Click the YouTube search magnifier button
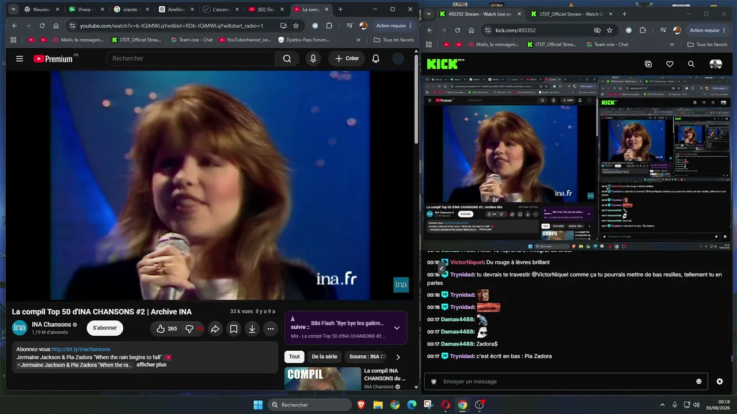737x414 pixels. [x=287, y=59]
